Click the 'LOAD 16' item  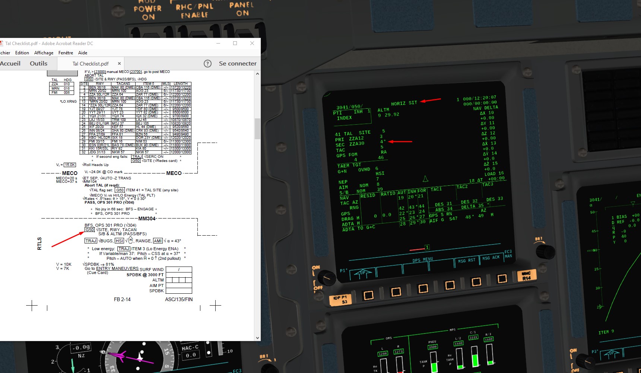pos(494,173)
